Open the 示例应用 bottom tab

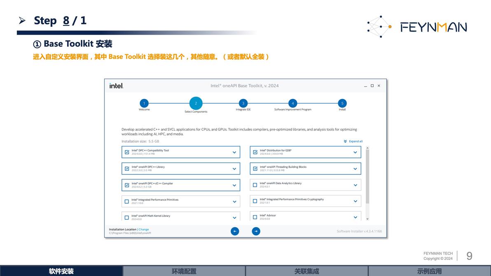(x=429, y=271)
